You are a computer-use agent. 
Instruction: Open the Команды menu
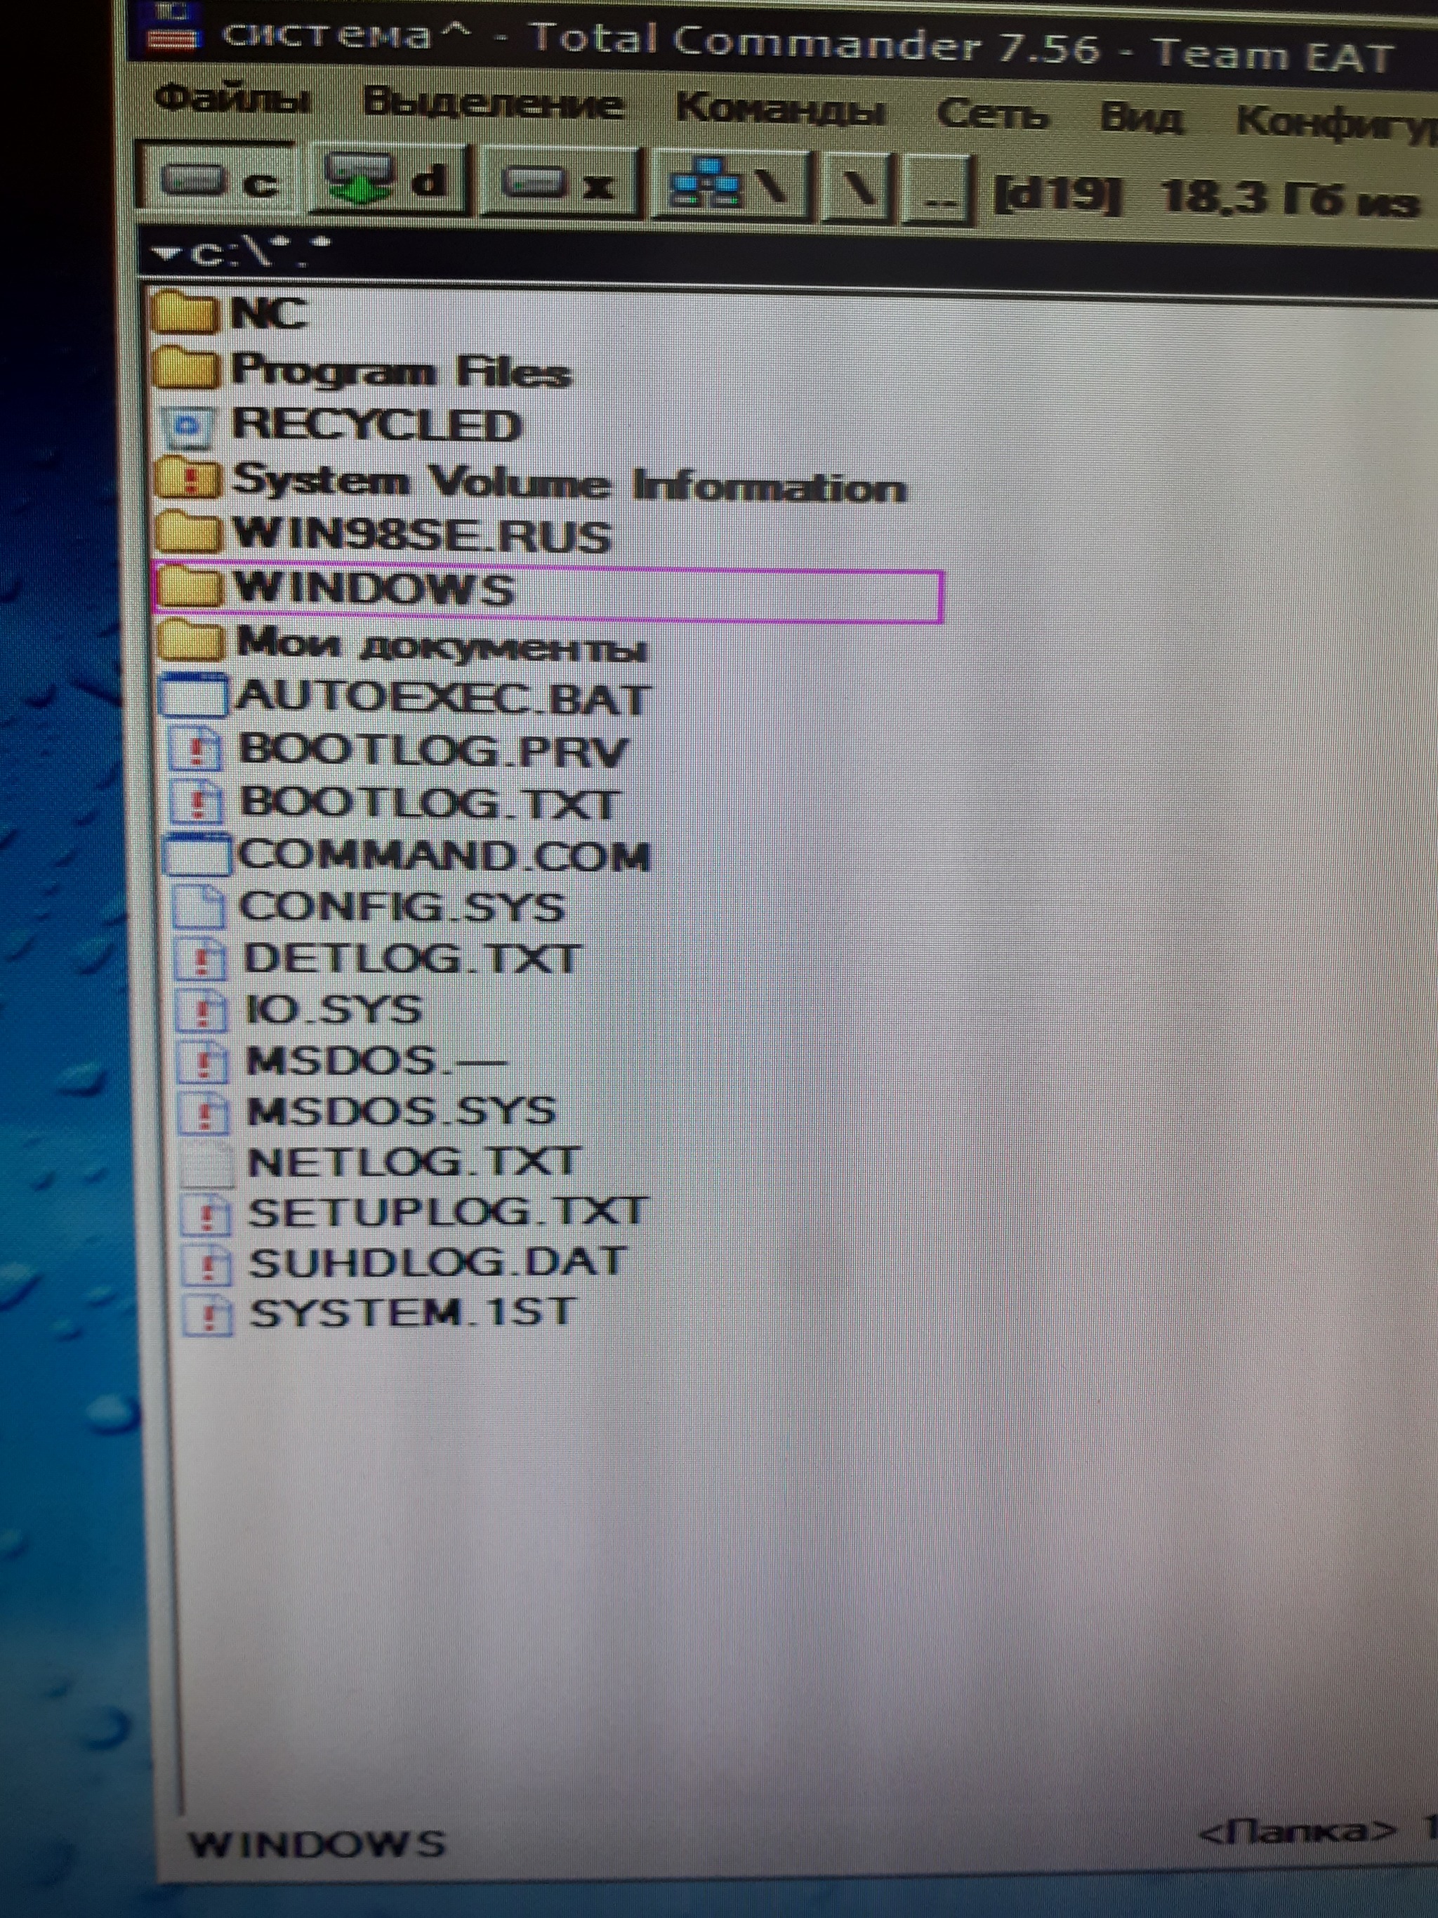pos(780,111)
